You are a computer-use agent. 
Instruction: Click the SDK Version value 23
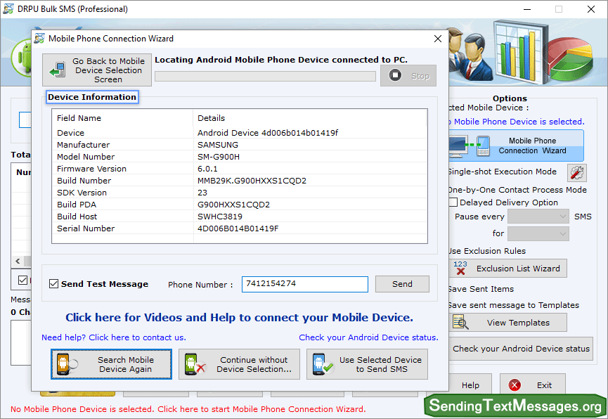point(202,193)
